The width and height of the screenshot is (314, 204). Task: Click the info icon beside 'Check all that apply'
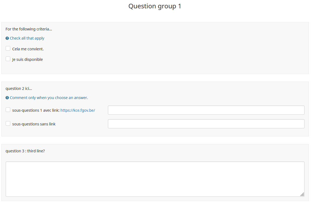(x=7, y=38)
